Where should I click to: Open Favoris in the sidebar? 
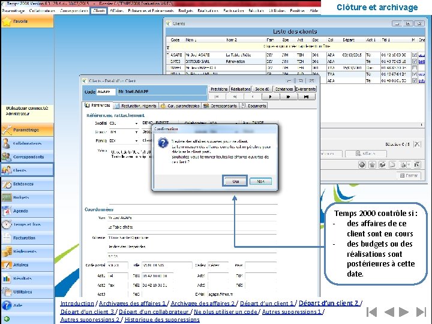pos(27,21)
